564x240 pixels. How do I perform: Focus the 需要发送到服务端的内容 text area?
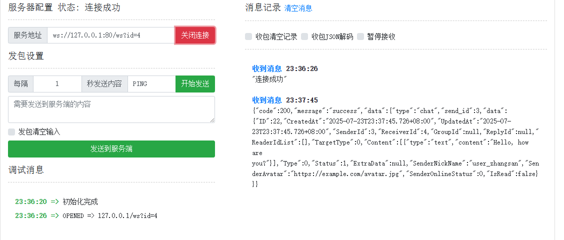coord(111,109)
